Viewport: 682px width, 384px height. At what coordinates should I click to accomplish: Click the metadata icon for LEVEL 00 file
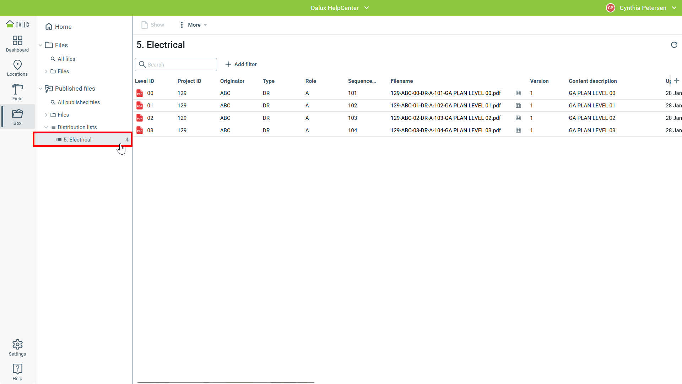518,93
